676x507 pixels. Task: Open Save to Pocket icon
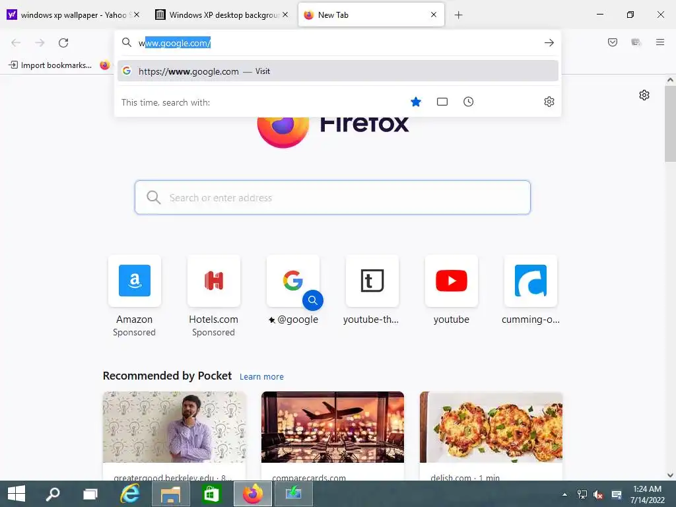pyautogui.click(x=612, y=42)
